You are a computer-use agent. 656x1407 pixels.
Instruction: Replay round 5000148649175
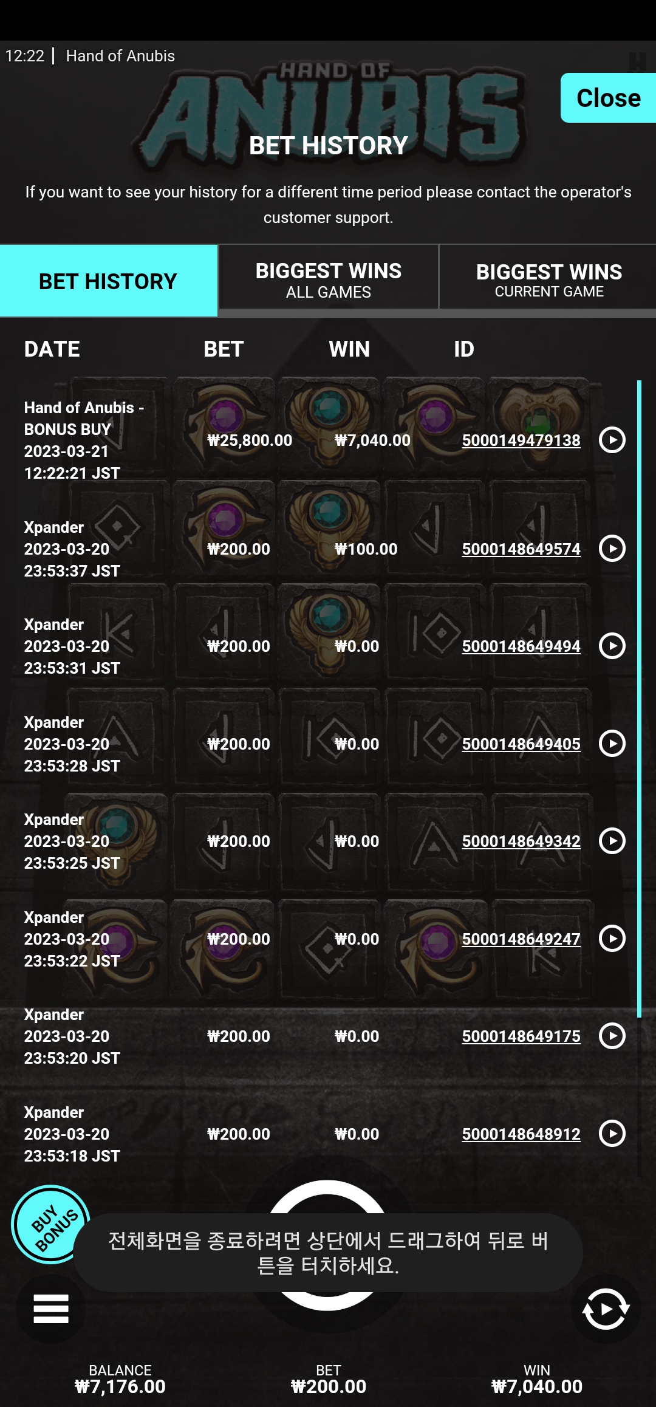pos(612,1036)
